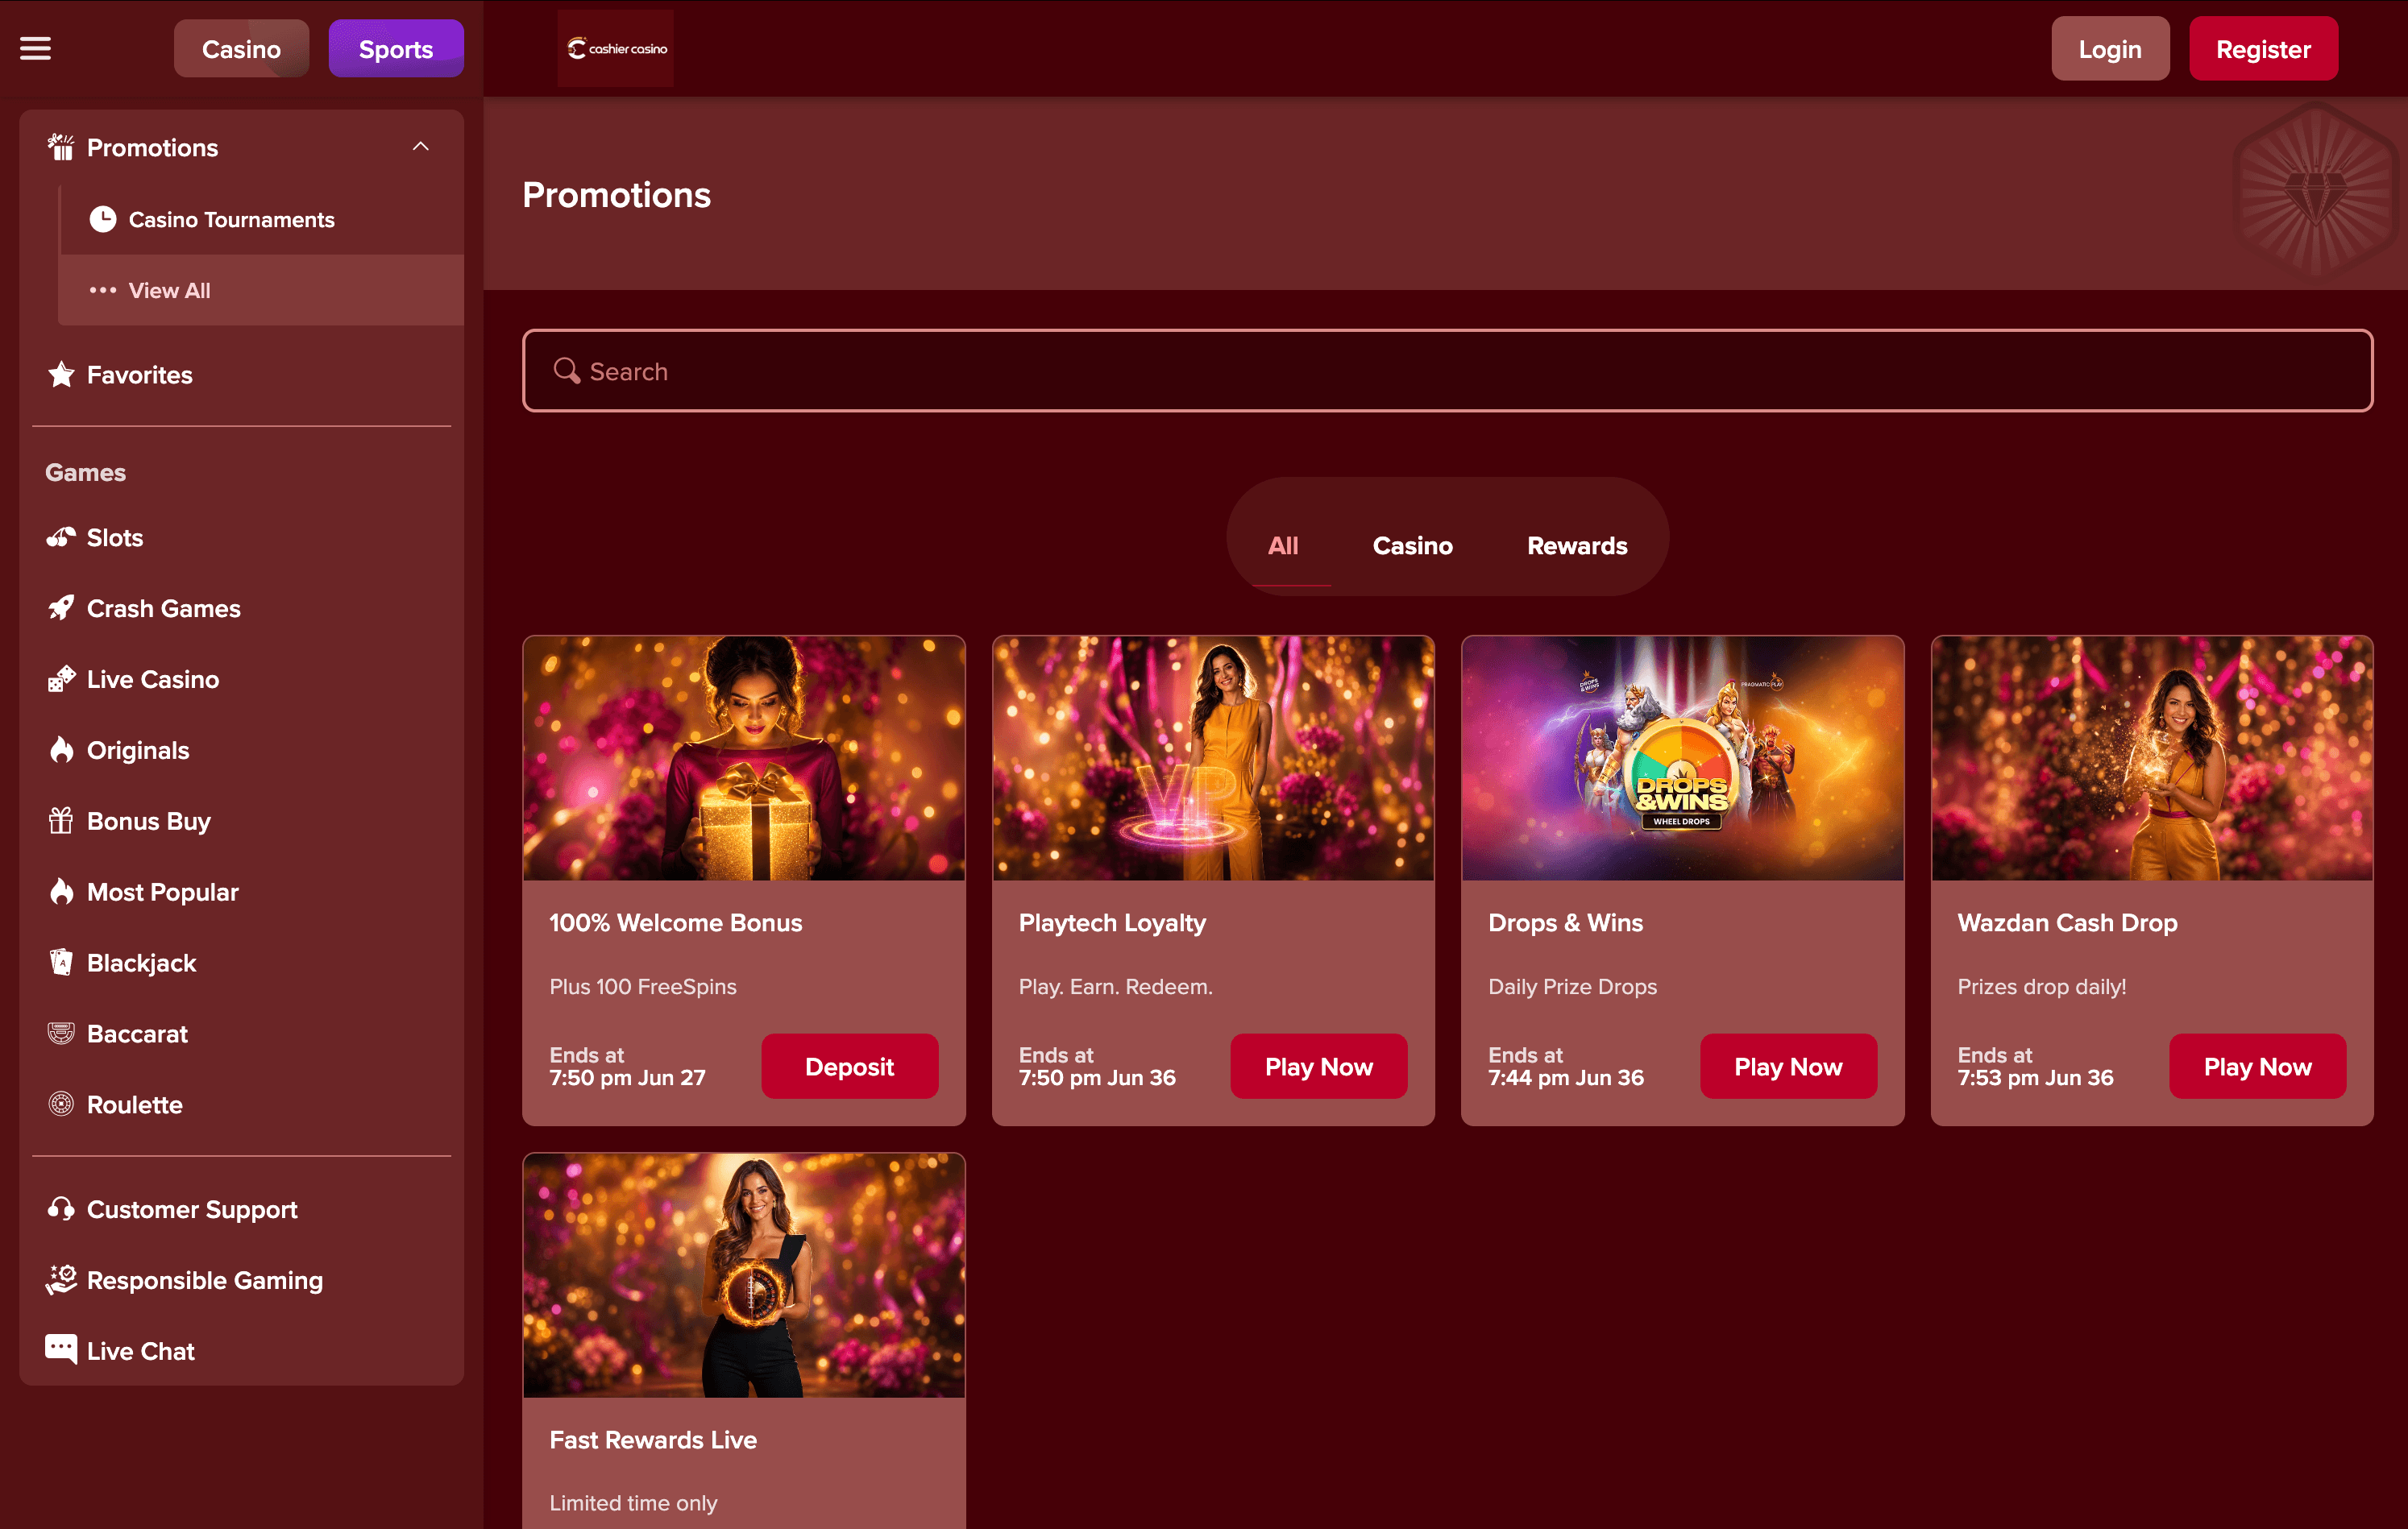
Task: Click the Most Popular flame icon
Action: tap(61, 892)
